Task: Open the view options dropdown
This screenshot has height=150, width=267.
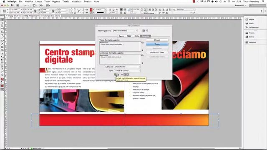Action: tap(35, 5)
